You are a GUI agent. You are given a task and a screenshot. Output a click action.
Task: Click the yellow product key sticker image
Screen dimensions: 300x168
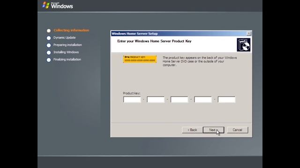coord(140,59)
